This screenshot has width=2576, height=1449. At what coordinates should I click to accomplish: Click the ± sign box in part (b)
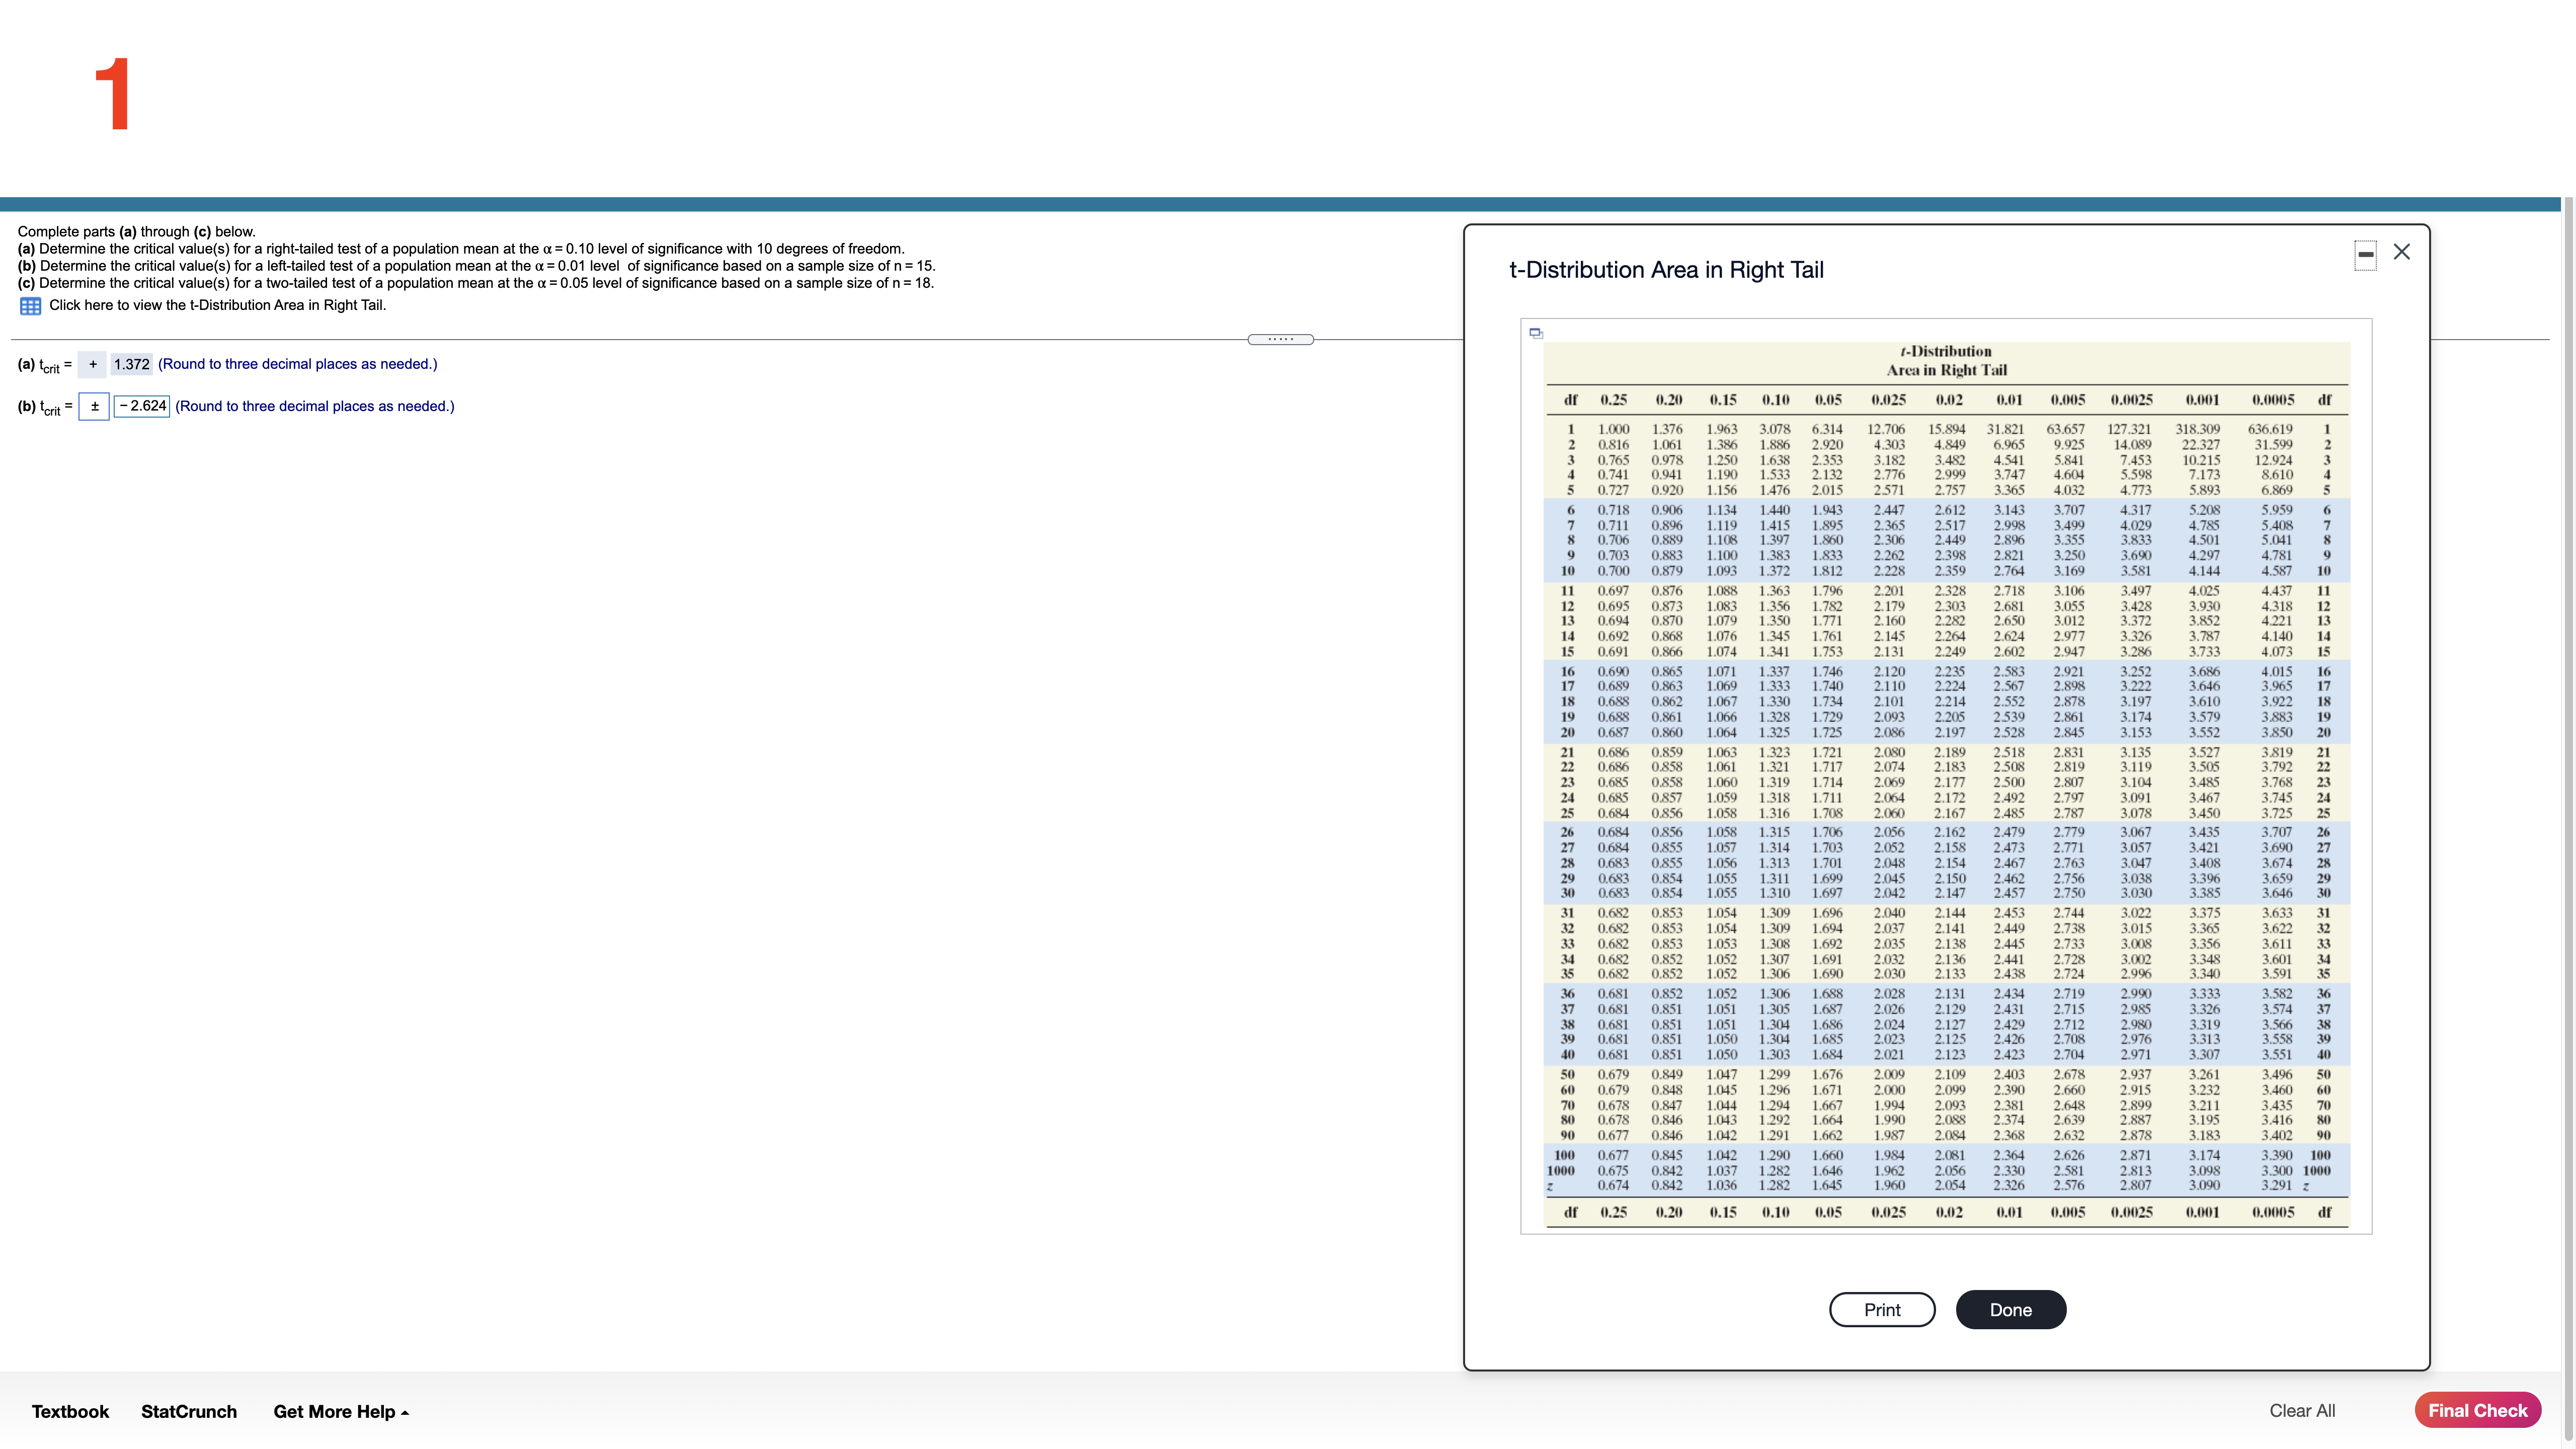94,406
